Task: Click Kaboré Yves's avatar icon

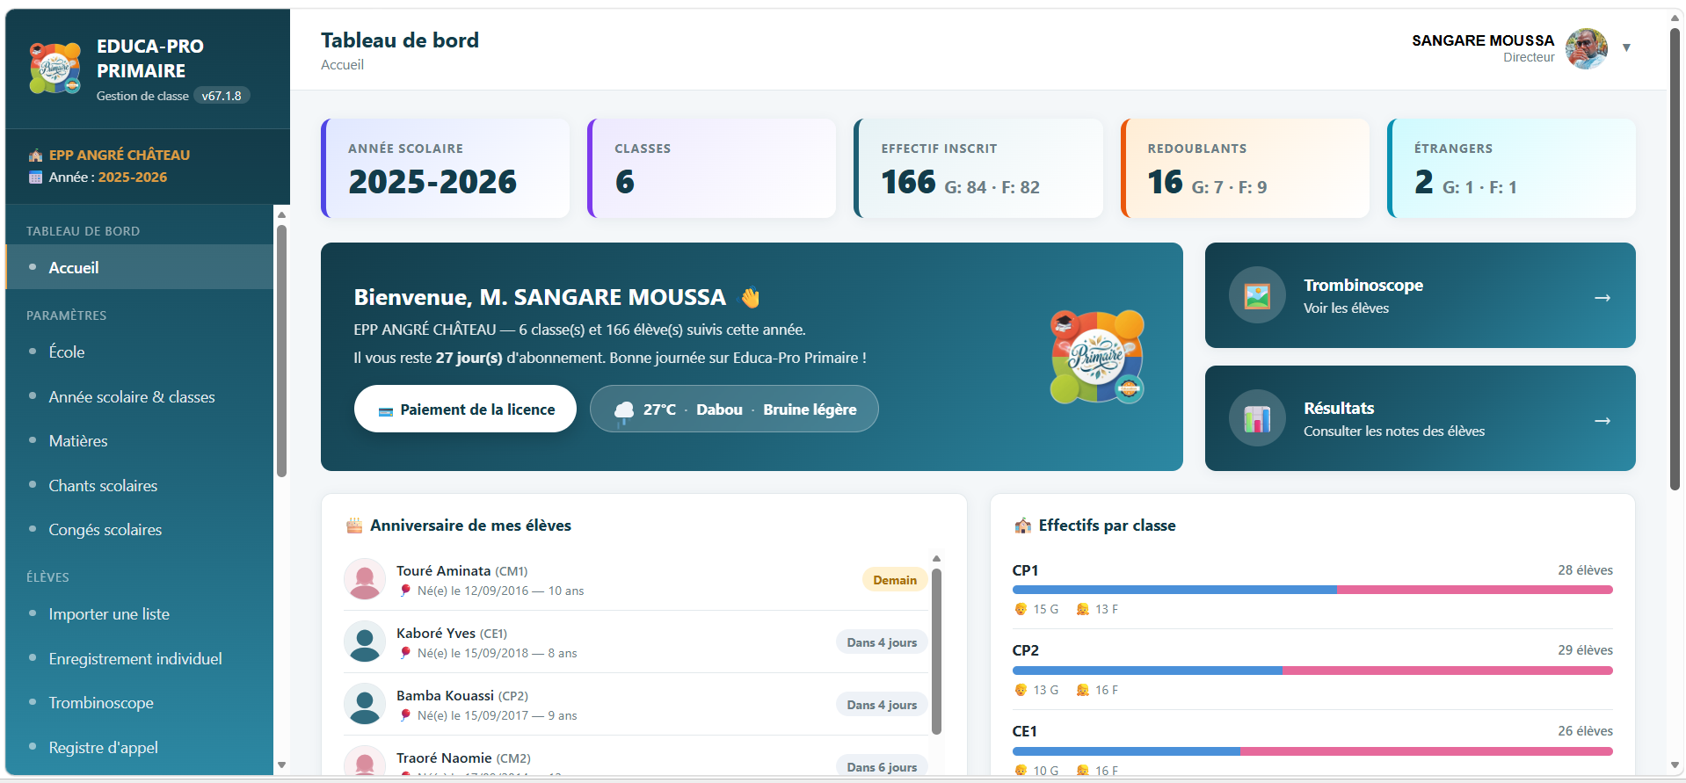Action: tap(365, 642)
